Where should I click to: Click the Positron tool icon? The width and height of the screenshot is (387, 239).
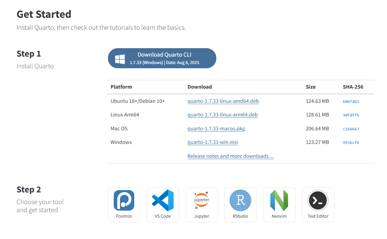(124, 200)
